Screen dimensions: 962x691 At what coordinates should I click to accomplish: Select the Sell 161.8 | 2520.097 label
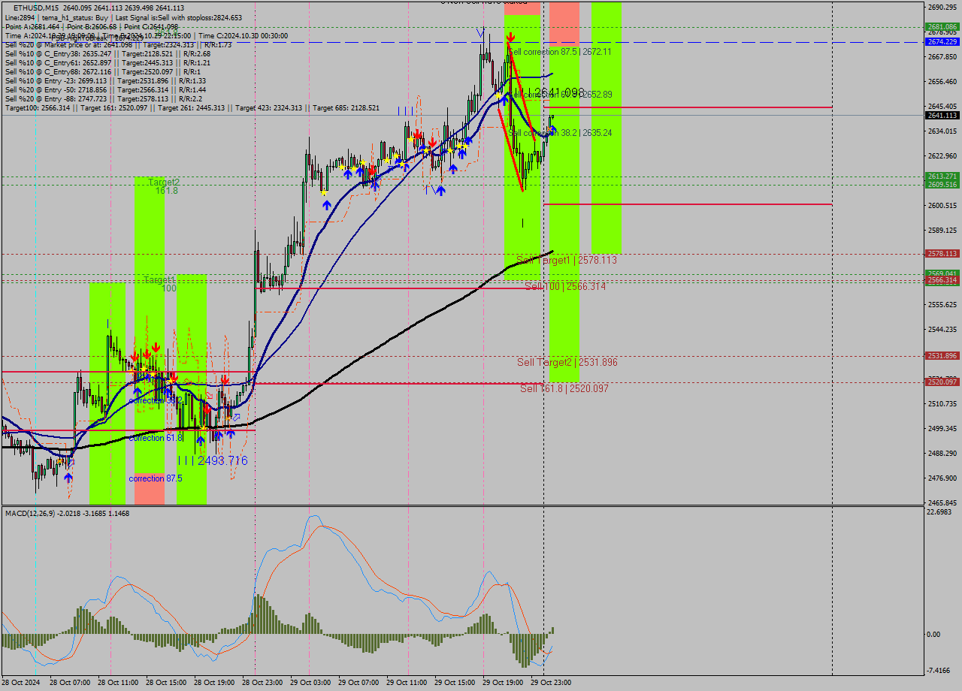tap(564, 388)
